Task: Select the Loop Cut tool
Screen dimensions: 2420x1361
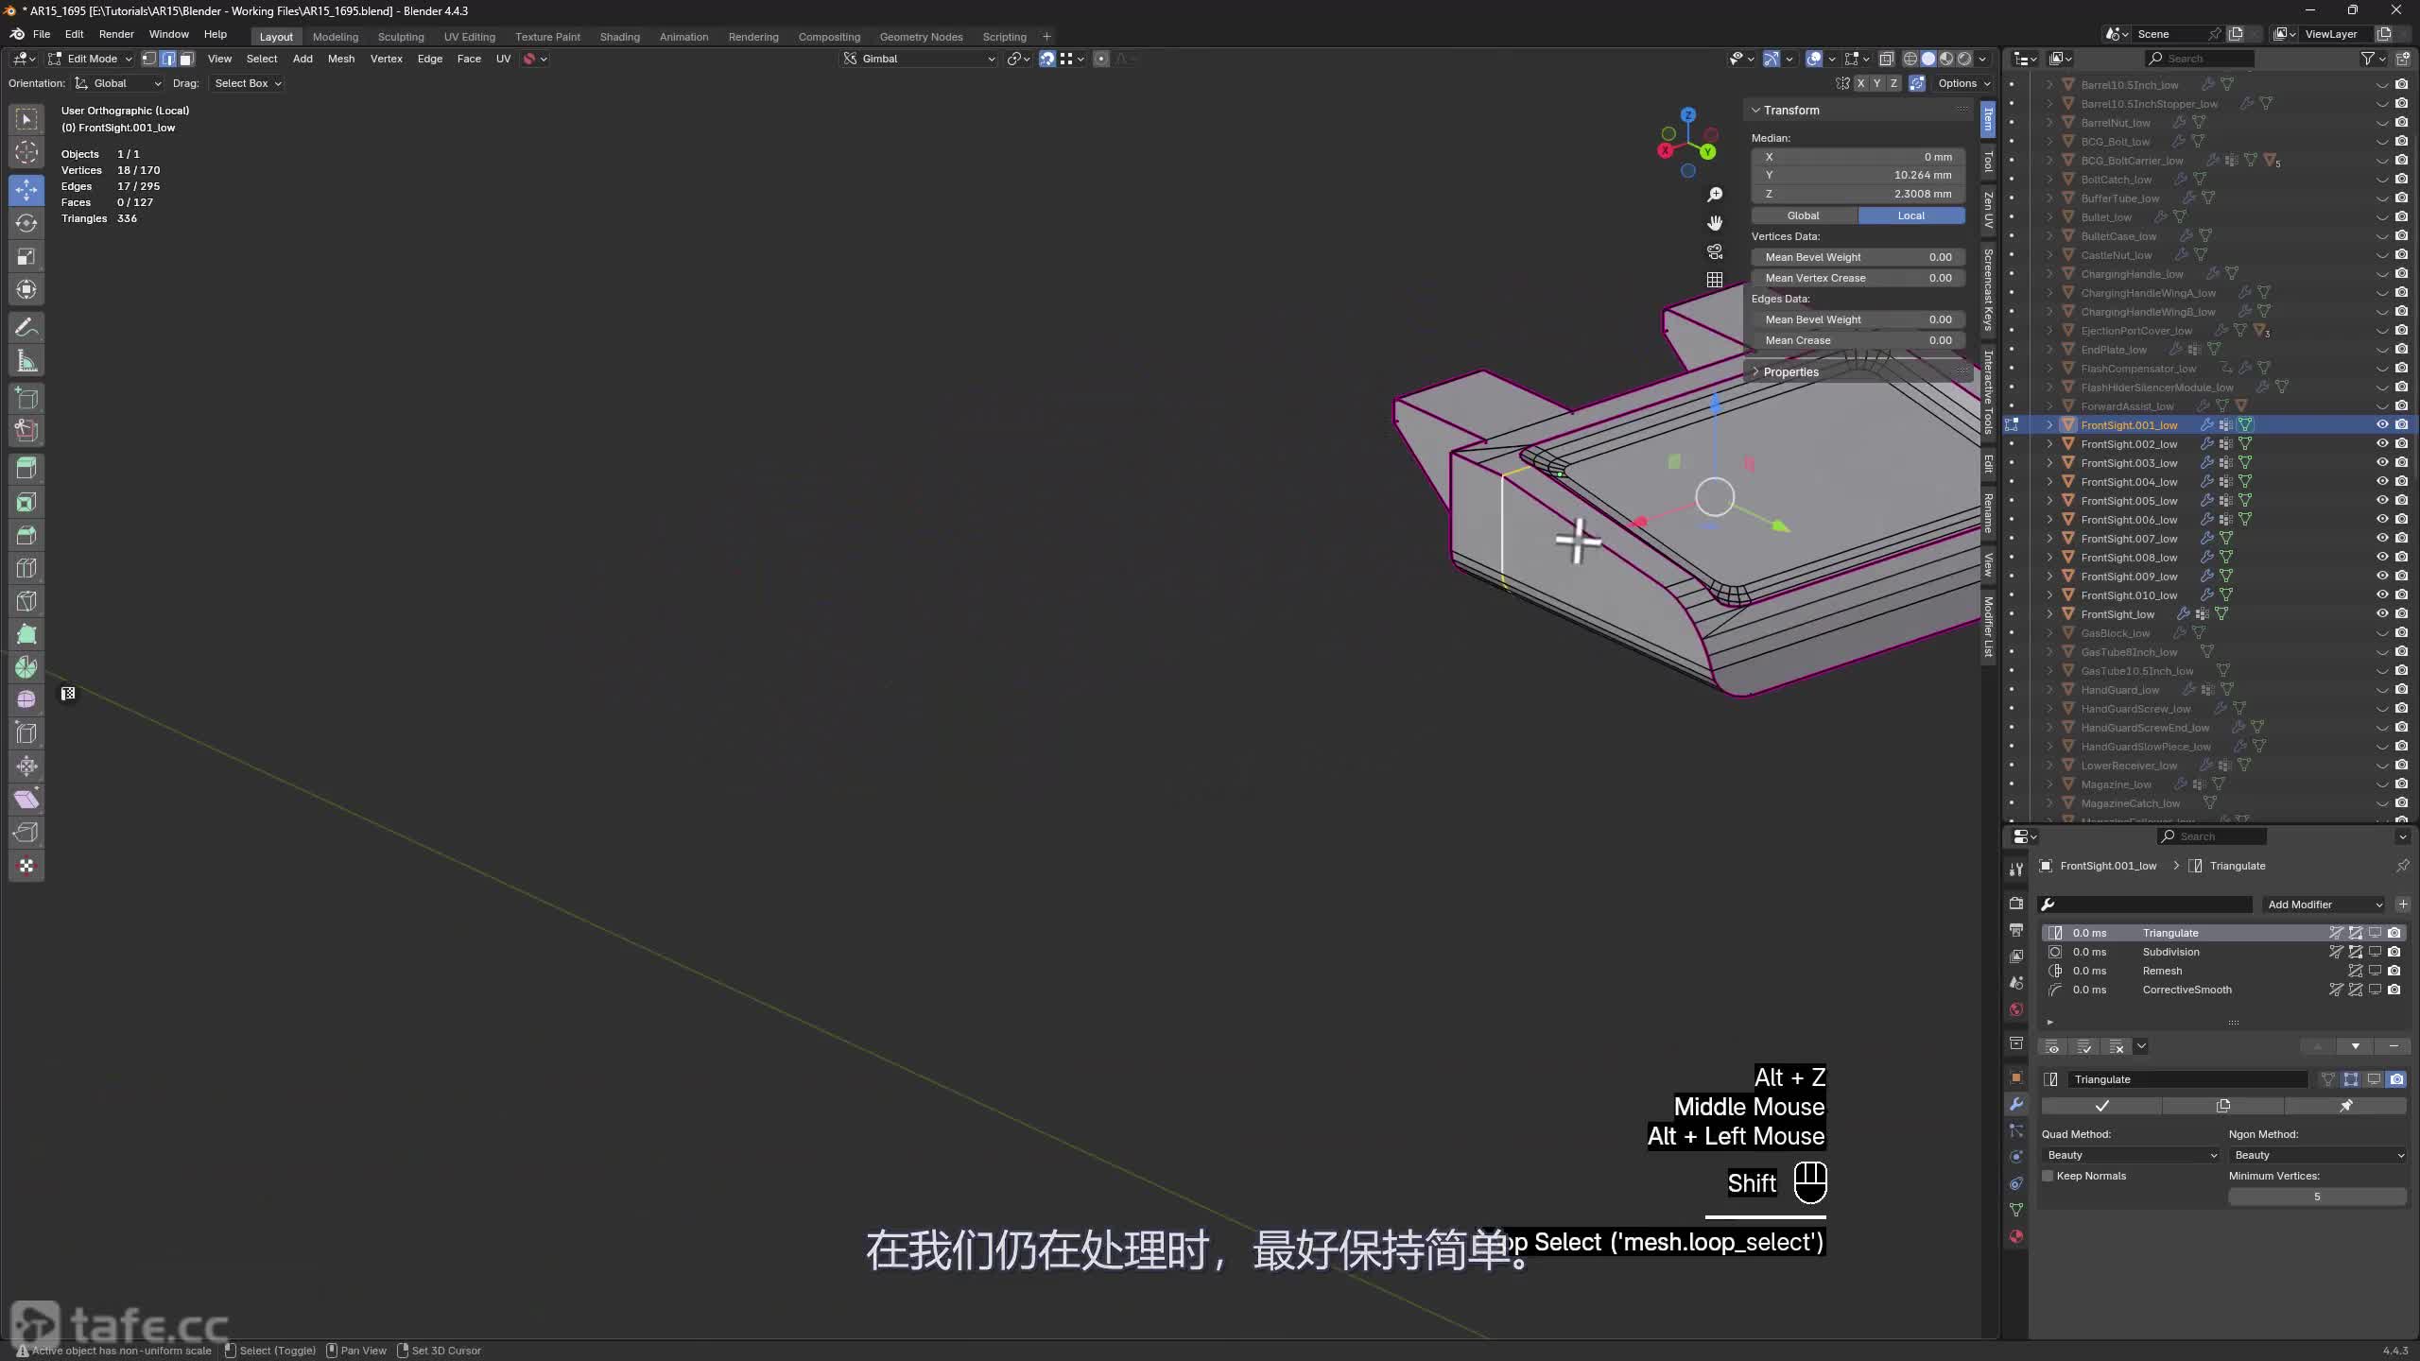Action: click(26, 568)
